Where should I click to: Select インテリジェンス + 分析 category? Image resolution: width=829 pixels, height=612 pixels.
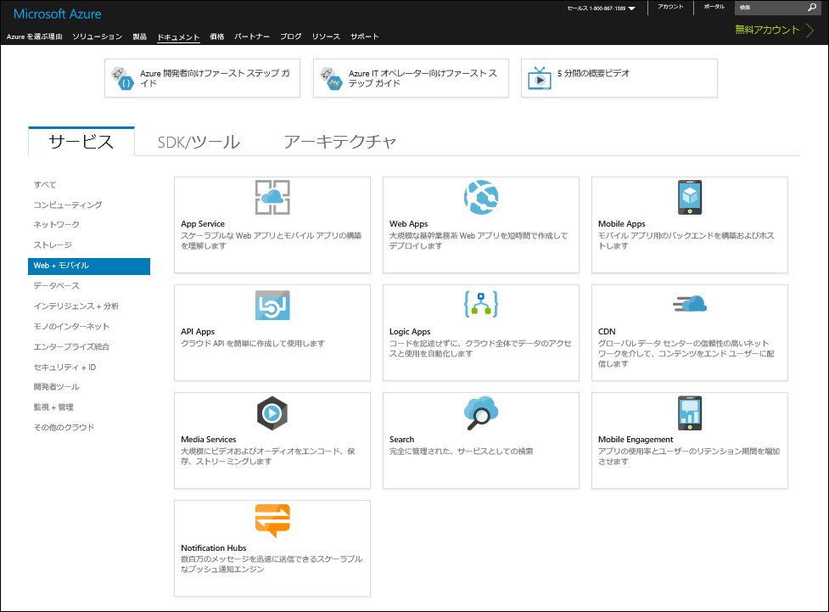(x=76, y=306)
